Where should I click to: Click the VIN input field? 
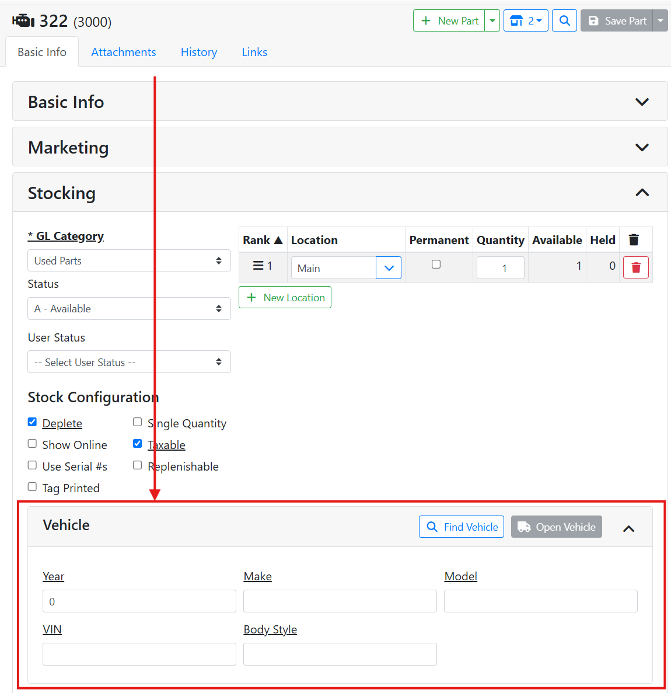(x=139, y=654)
